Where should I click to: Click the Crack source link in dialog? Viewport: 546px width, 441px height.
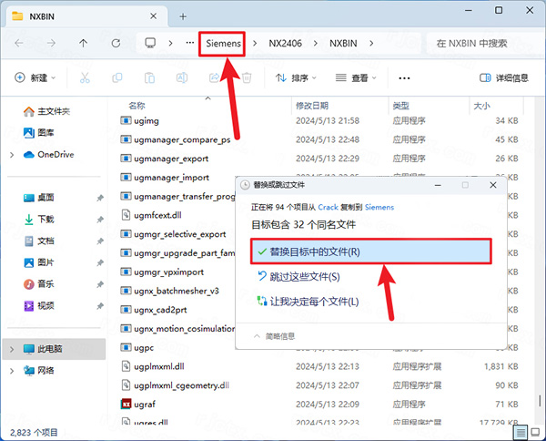pyautogui.click(x=328, y=207)
